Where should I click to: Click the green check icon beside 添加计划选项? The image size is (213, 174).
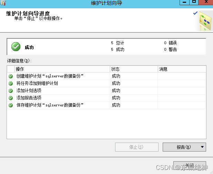click(x=11, y=91)
